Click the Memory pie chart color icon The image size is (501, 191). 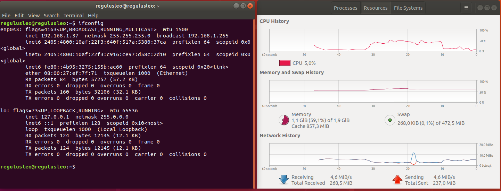[284, 120]
